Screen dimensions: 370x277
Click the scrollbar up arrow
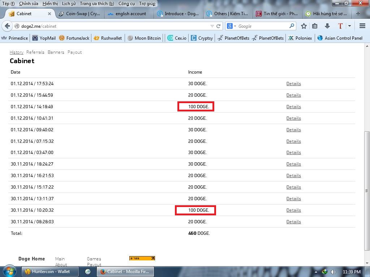pos(367,46)
